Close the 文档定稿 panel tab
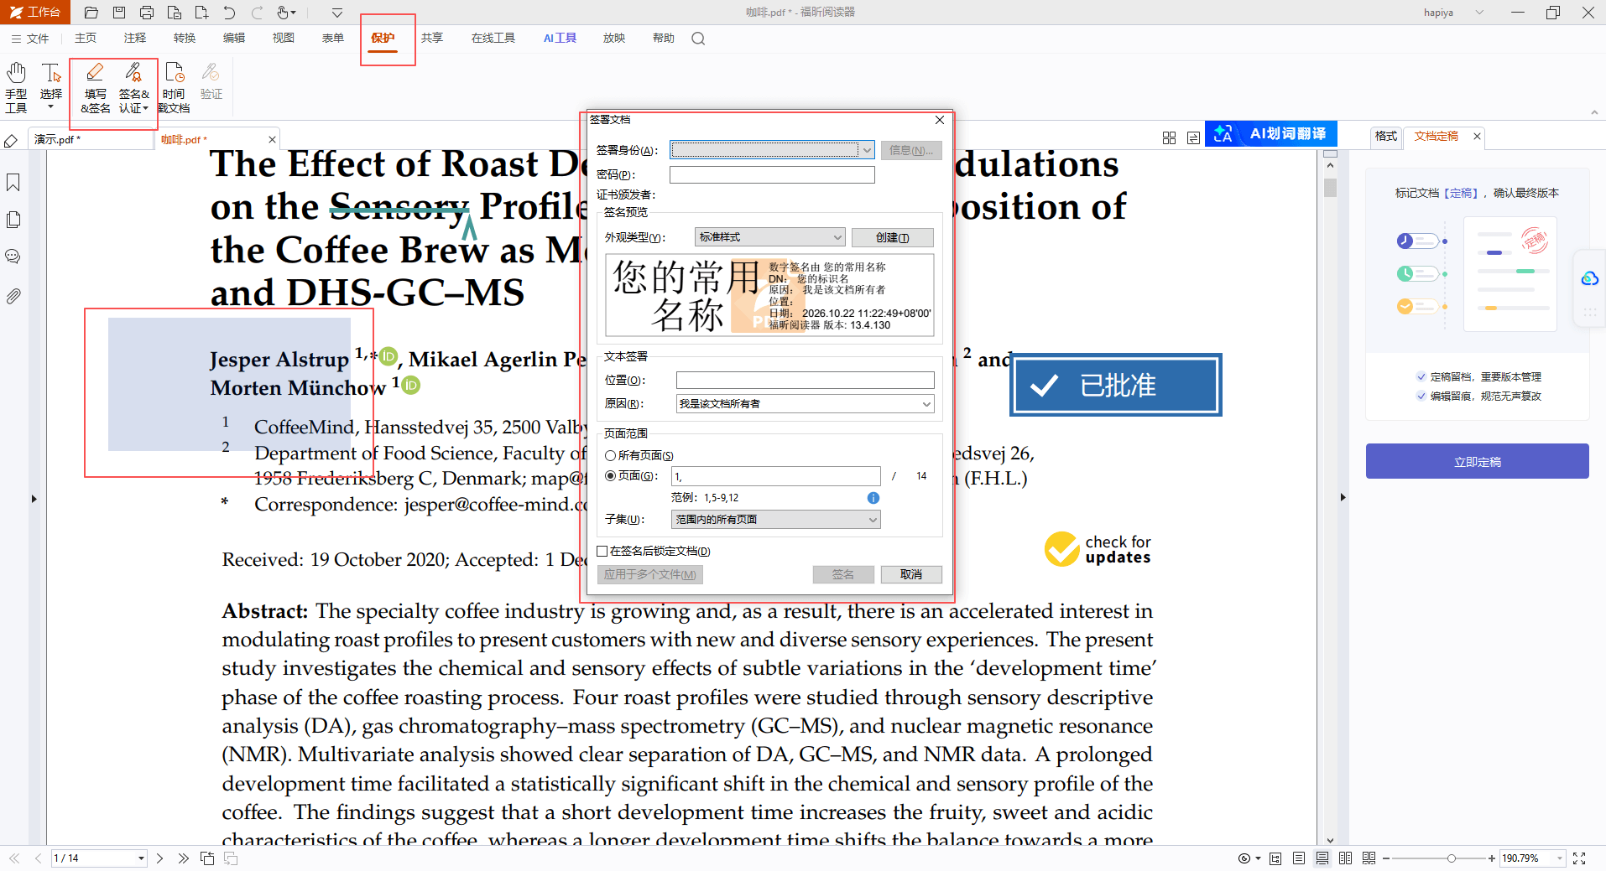Viewport: 1606px width, 871px height. [x=1477, y=136]
